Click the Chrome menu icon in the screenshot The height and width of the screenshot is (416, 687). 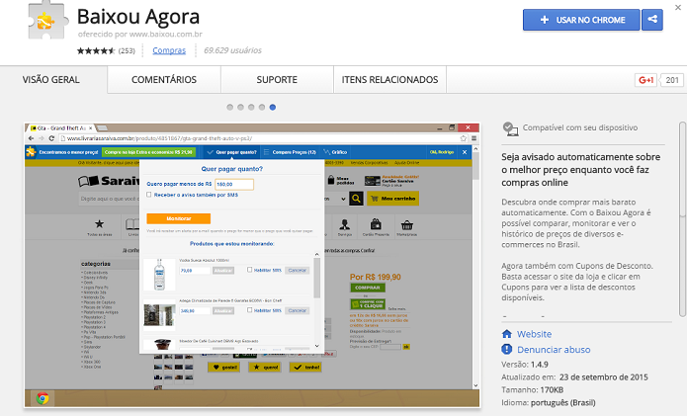(473, 138)
